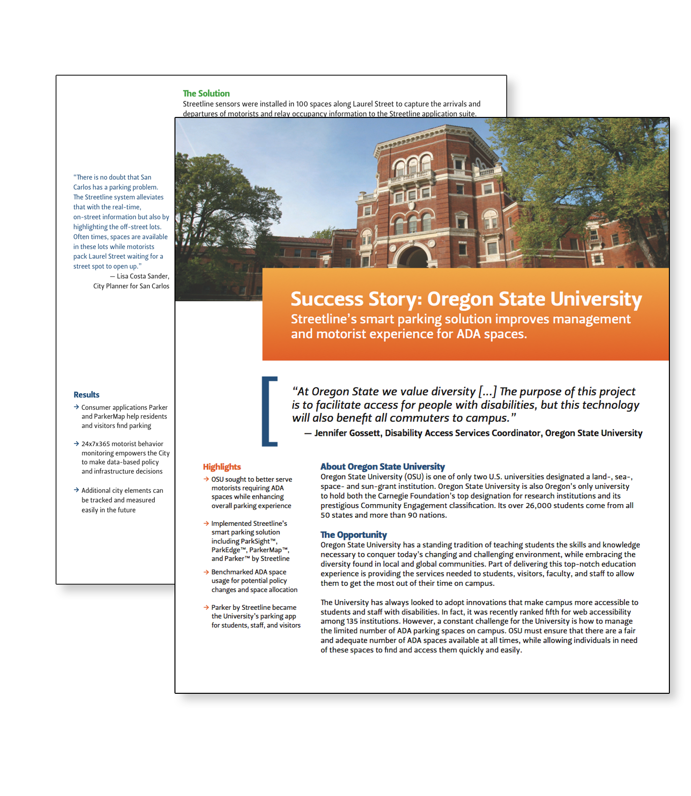
Task: Click the arrow bullet beside 'Additional city elements'
Action: pyautogui.click(x=76, y=490)
